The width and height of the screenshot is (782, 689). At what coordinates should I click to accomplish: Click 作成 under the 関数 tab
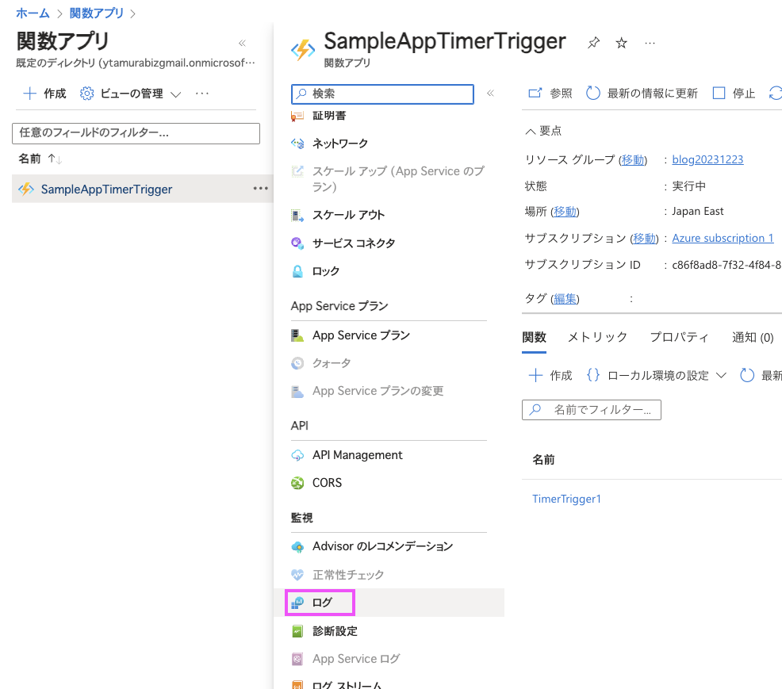550,375
